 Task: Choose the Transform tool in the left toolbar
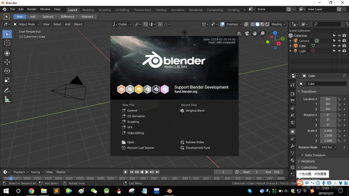[7, 53]
